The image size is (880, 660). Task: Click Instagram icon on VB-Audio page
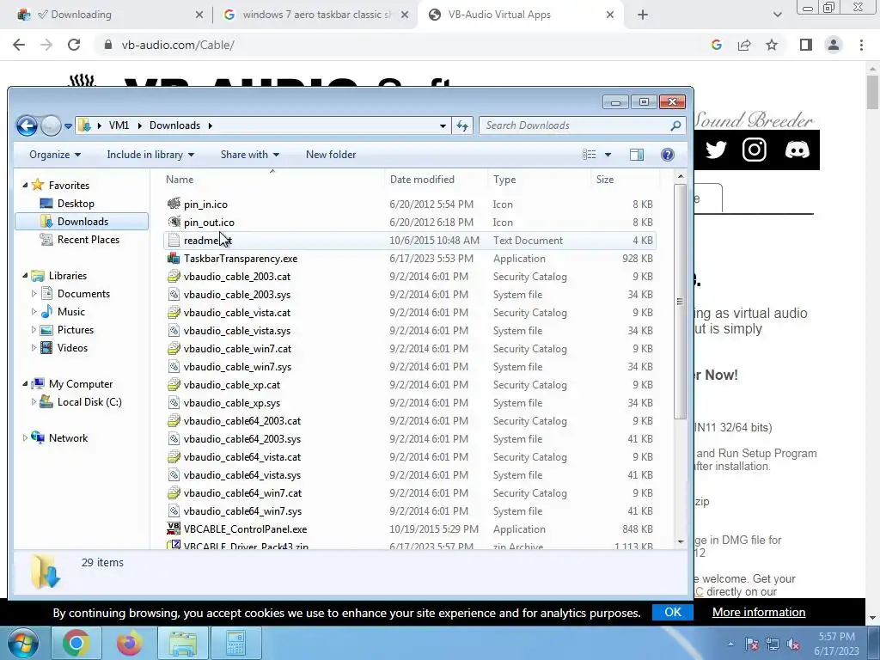[755, 150]
